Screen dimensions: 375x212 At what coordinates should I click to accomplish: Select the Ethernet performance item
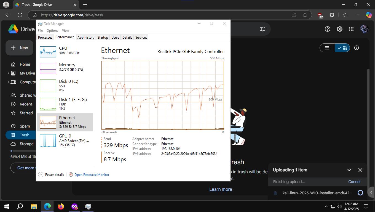pos(65,122)
